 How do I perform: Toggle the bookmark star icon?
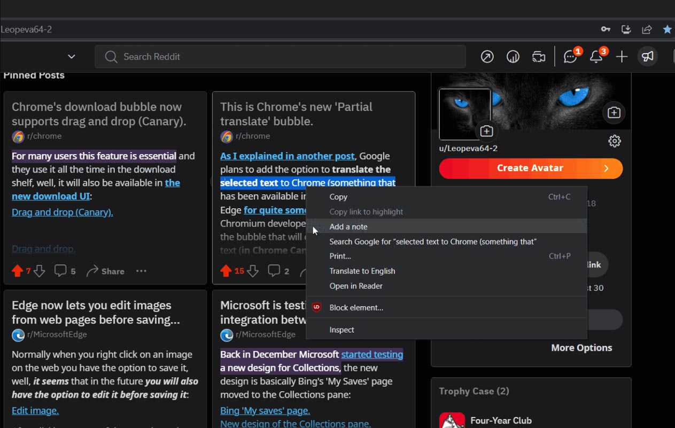[x=668, y=29]
